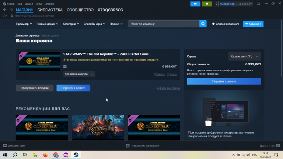Launch Firefox from the taskbar

coord(45,155)
